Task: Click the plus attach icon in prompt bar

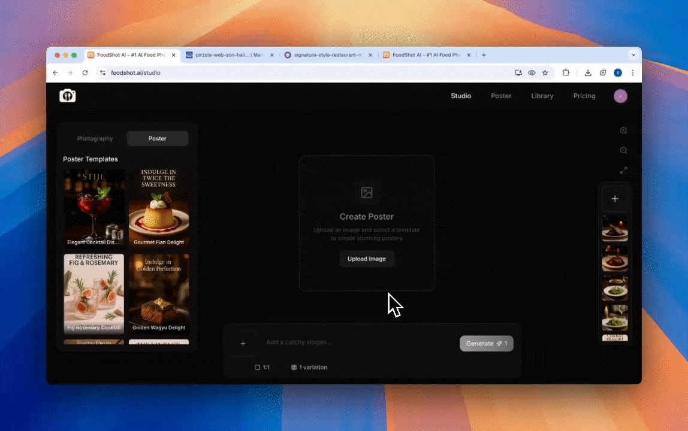Action: pyautogui.click(x=243, y=344)
